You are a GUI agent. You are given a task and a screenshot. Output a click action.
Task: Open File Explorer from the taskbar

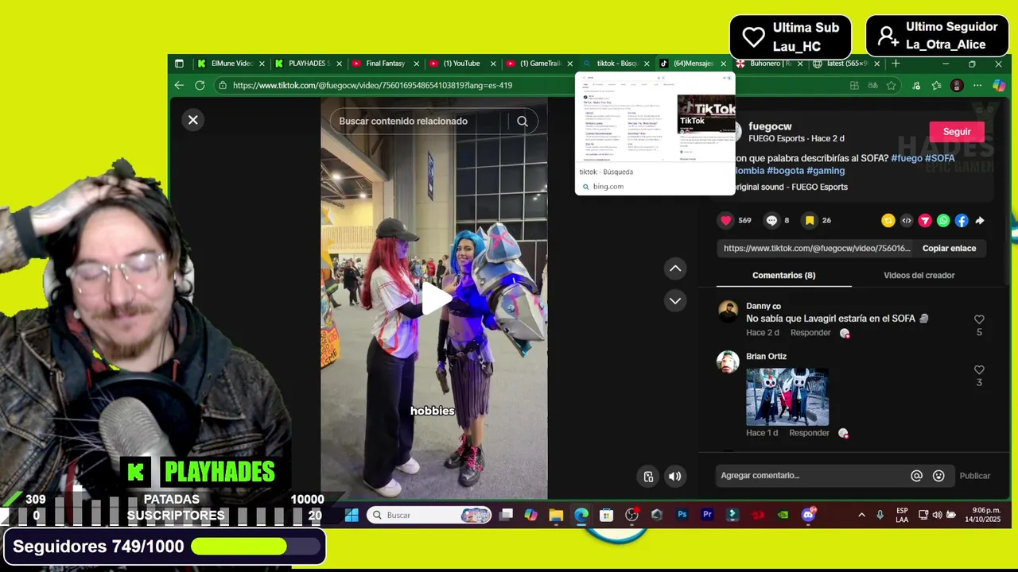pos(556,515)
